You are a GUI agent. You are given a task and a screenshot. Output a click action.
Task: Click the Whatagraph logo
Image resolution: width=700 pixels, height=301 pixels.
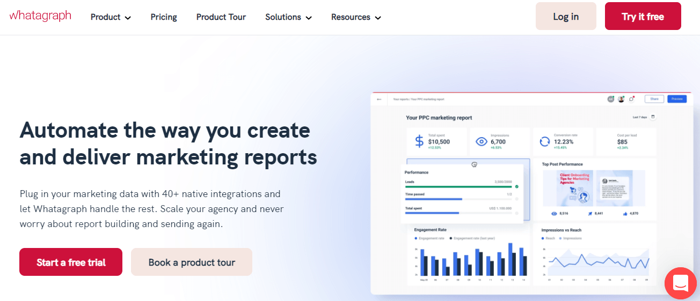(40, 16)
